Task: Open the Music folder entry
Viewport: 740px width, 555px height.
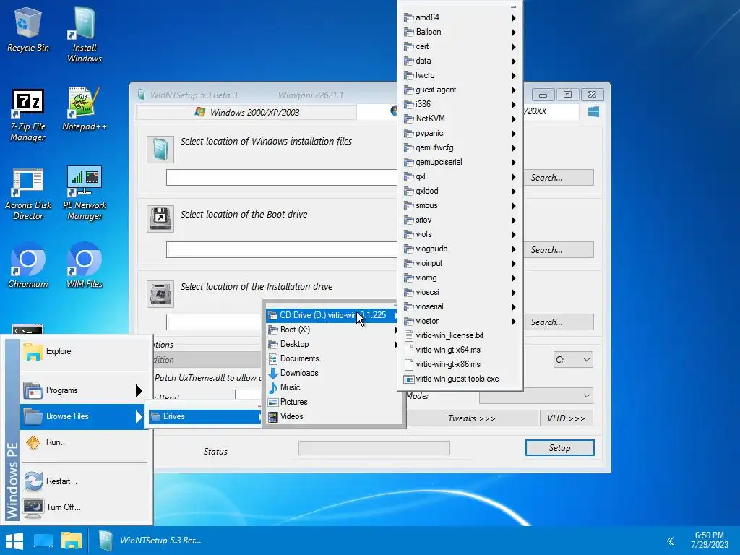Action: [x=332, y=387]
